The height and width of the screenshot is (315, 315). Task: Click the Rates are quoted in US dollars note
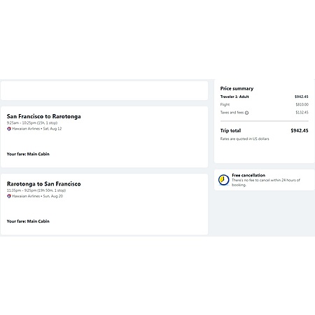244,139
